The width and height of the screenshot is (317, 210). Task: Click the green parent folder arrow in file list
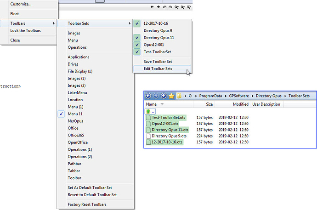pyautogui.click(x=148, y=111)
